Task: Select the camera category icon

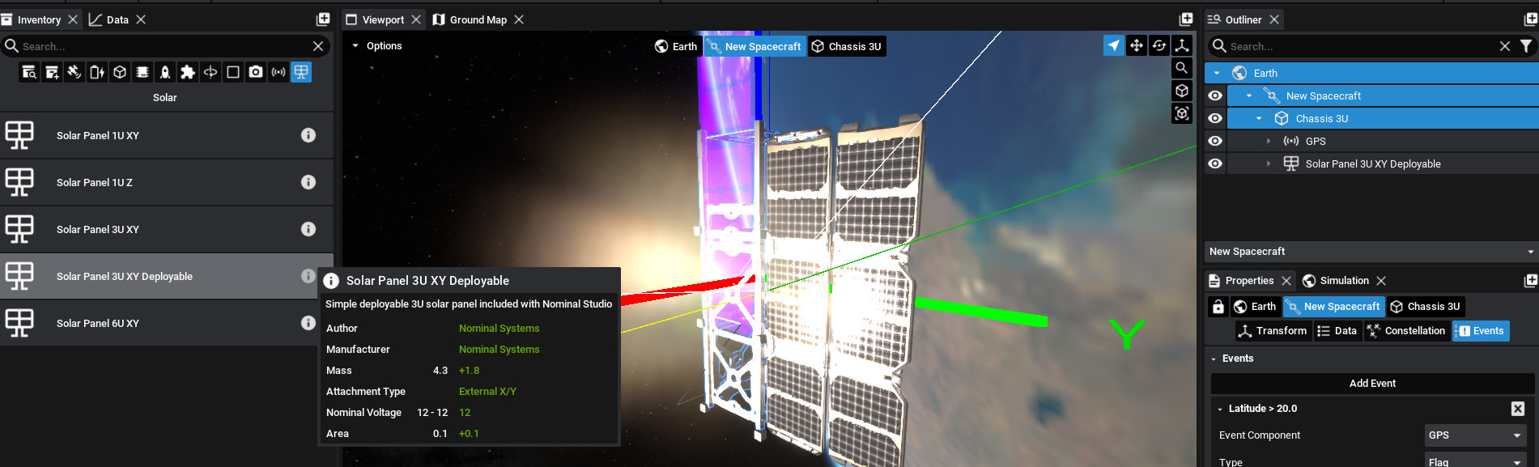Action: click(256, 72)
